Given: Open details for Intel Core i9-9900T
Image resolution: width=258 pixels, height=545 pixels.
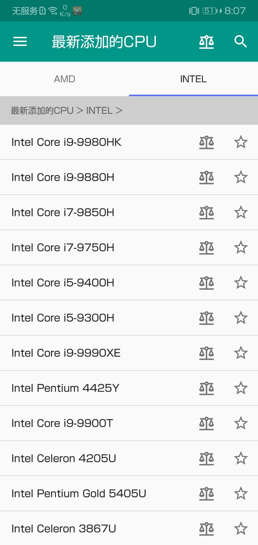Looking at the screenshot, I should coord(85,423).
